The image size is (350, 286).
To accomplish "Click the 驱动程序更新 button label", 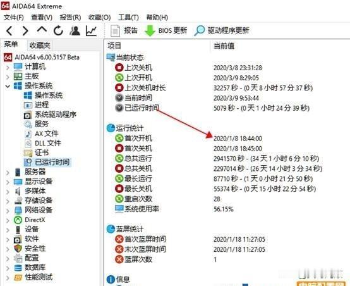I will pyautogui.click(x=228, y=30).
